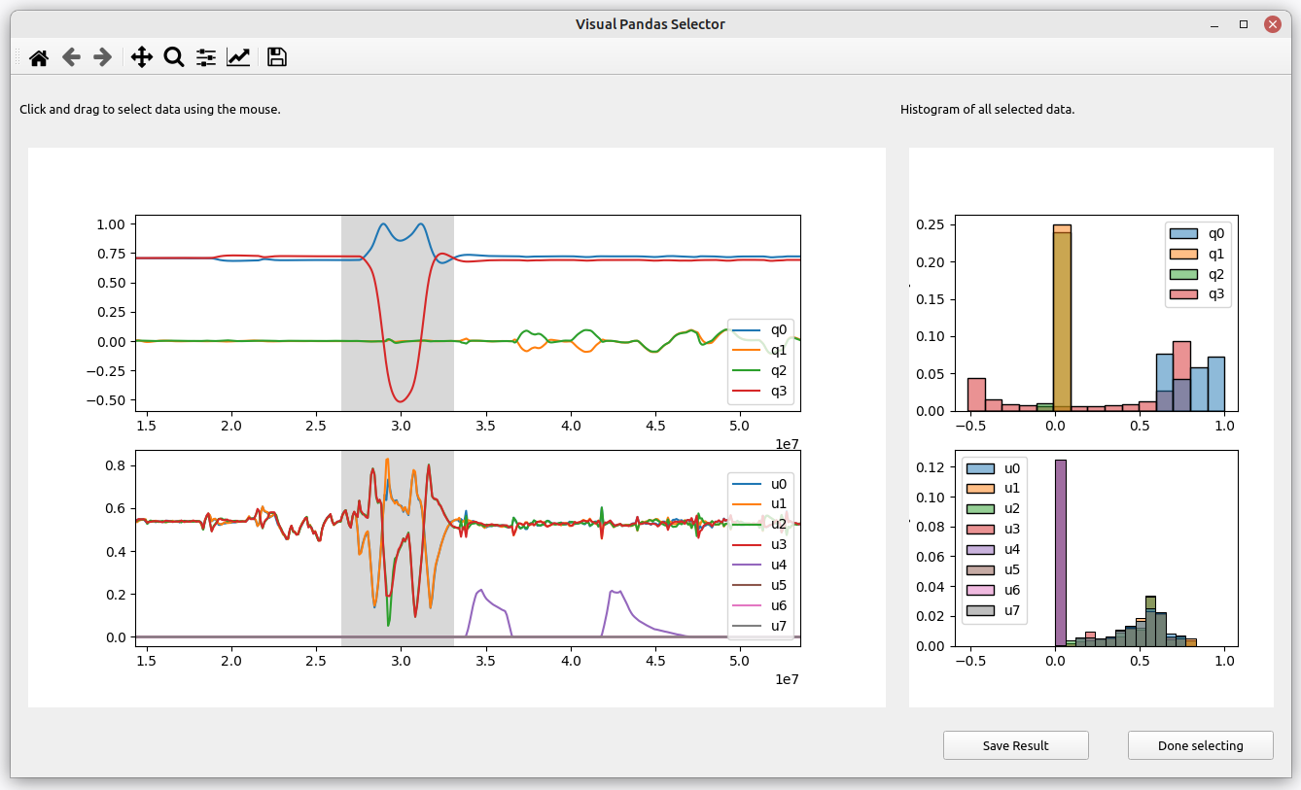Screen dimensions: 1301x790
Task: Reset the plot view with Home icon
Action: pyautogui.click(x=39, y=57)
